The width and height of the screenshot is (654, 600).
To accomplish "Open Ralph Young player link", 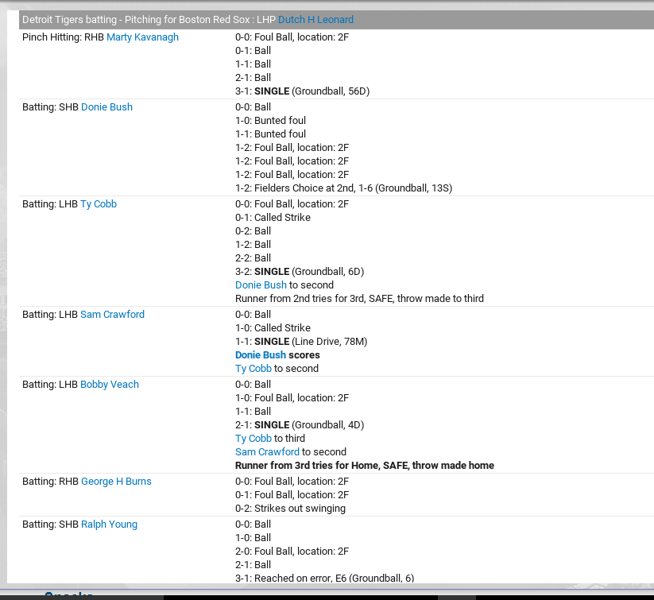I will [x=110, y=525].
